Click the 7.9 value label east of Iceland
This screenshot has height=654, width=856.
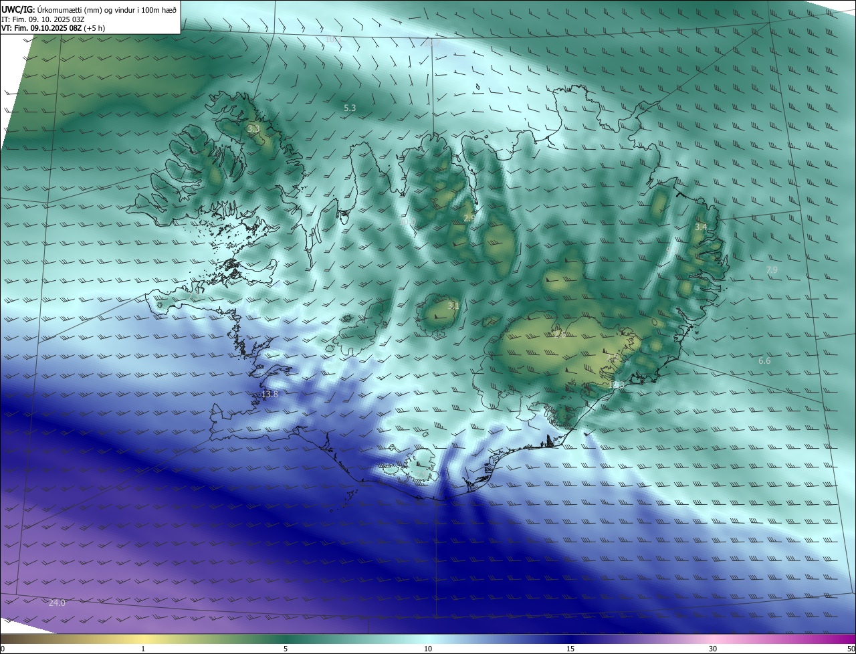tap(772, 269)
